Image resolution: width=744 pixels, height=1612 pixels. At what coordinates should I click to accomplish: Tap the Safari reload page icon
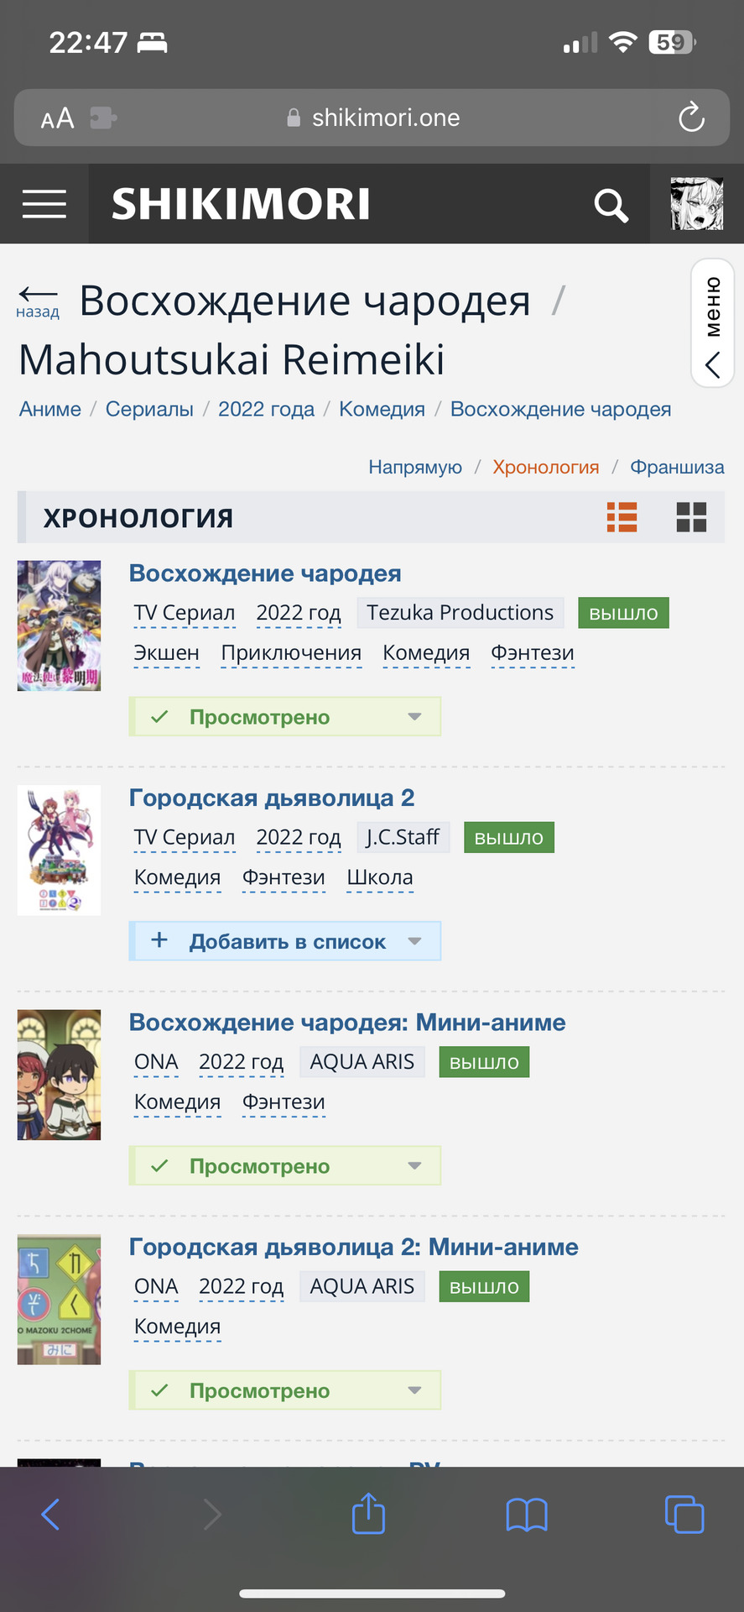coord(691,118)
